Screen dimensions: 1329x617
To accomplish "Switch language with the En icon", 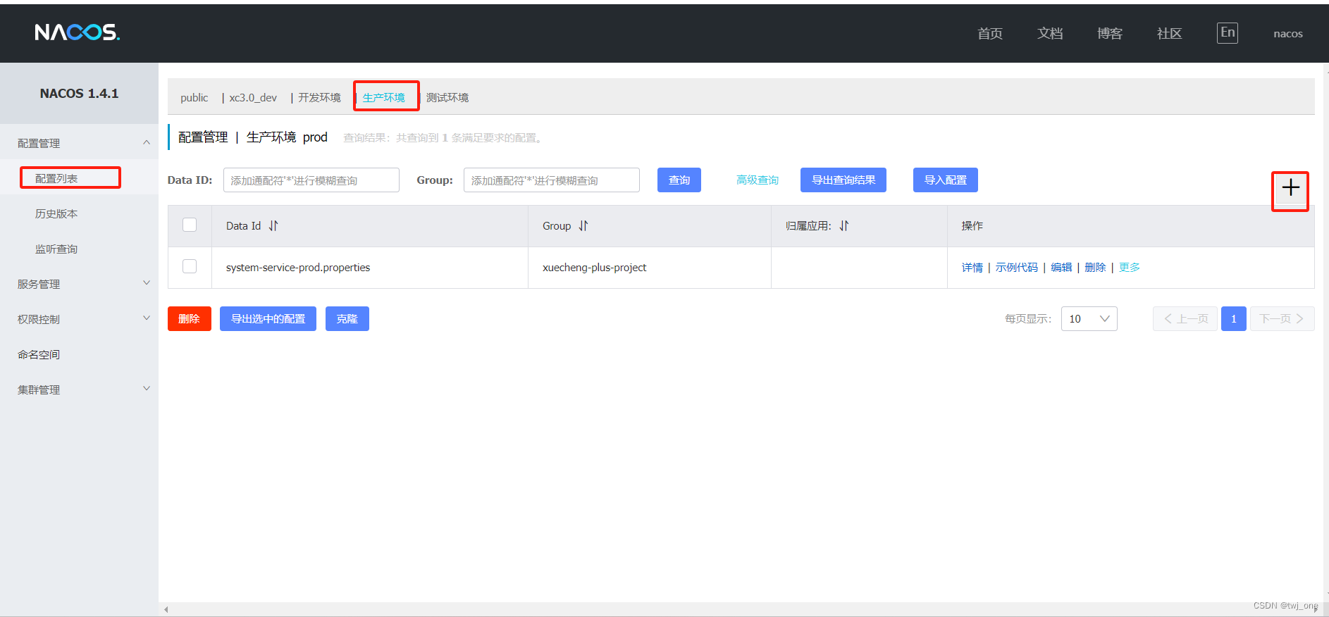I will [x=1228, y=32].
